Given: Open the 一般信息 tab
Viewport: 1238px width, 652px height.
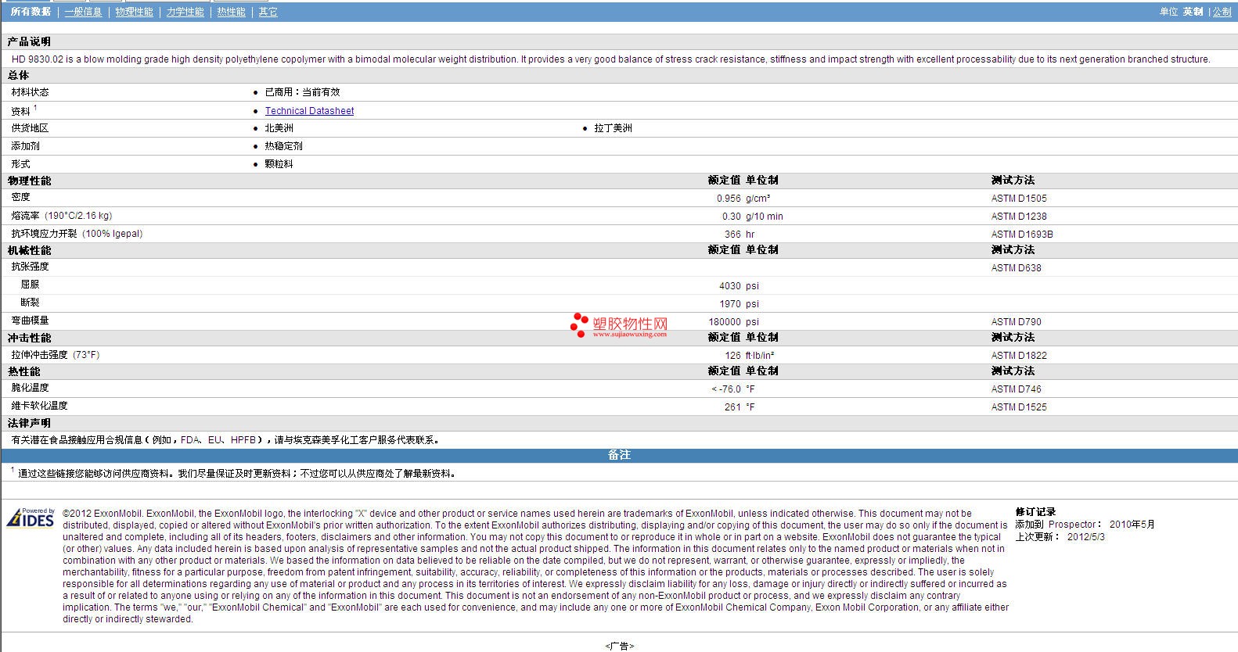Looking at the screenshot, I should pyautogui.click(x=83, y=12).
